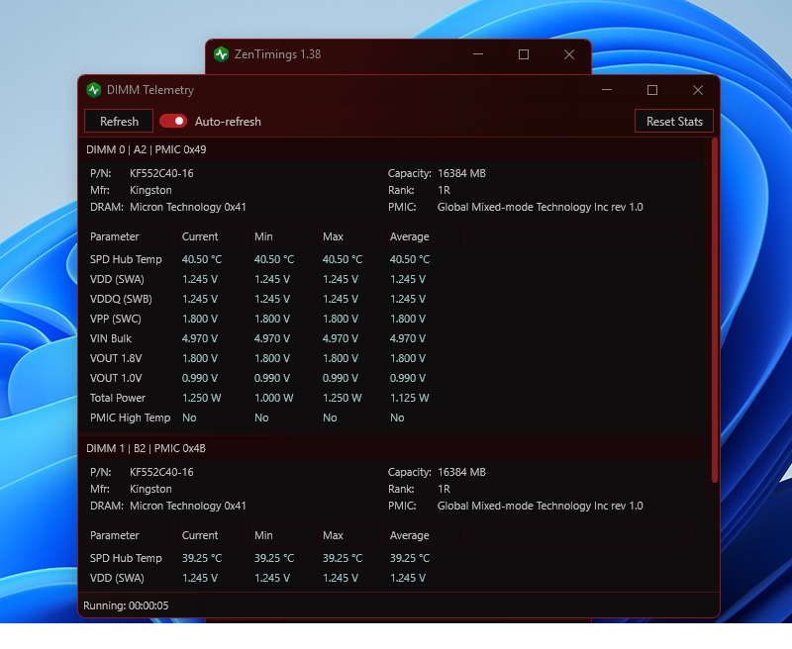
Task: Click the vertical scrollbar thumb in DIMM Telemetry
Action: coord(714,310)
